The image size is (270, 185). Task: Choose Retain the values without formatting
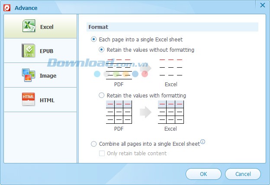[x=101, y=50]
